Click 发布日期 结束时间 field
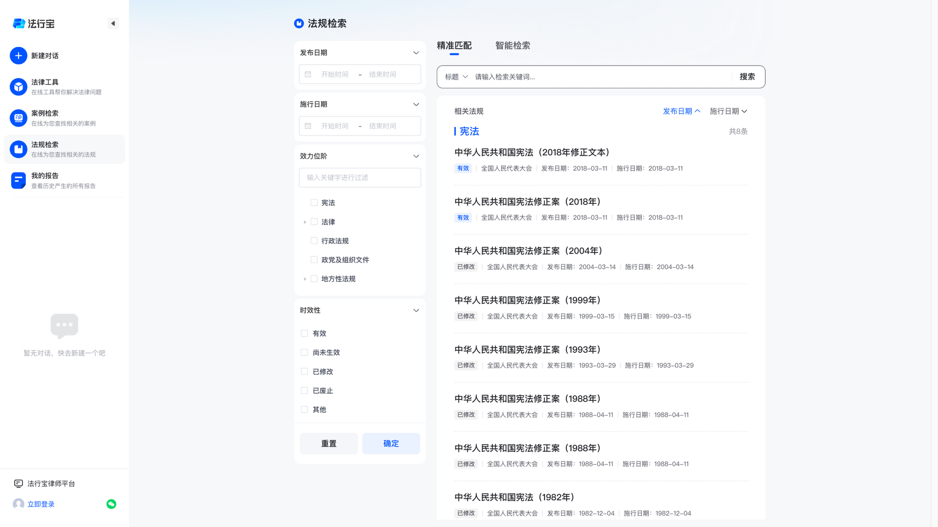This screenshot has width=938, height=527. (x=383, y=74)
